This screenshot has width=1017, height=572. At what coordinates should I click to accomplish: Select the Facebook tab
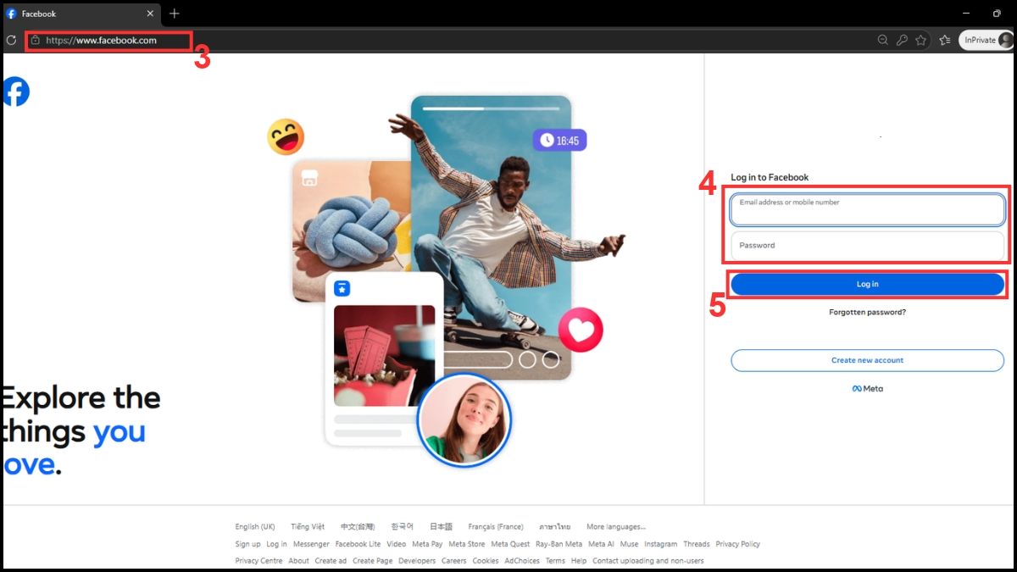point(81,14)
